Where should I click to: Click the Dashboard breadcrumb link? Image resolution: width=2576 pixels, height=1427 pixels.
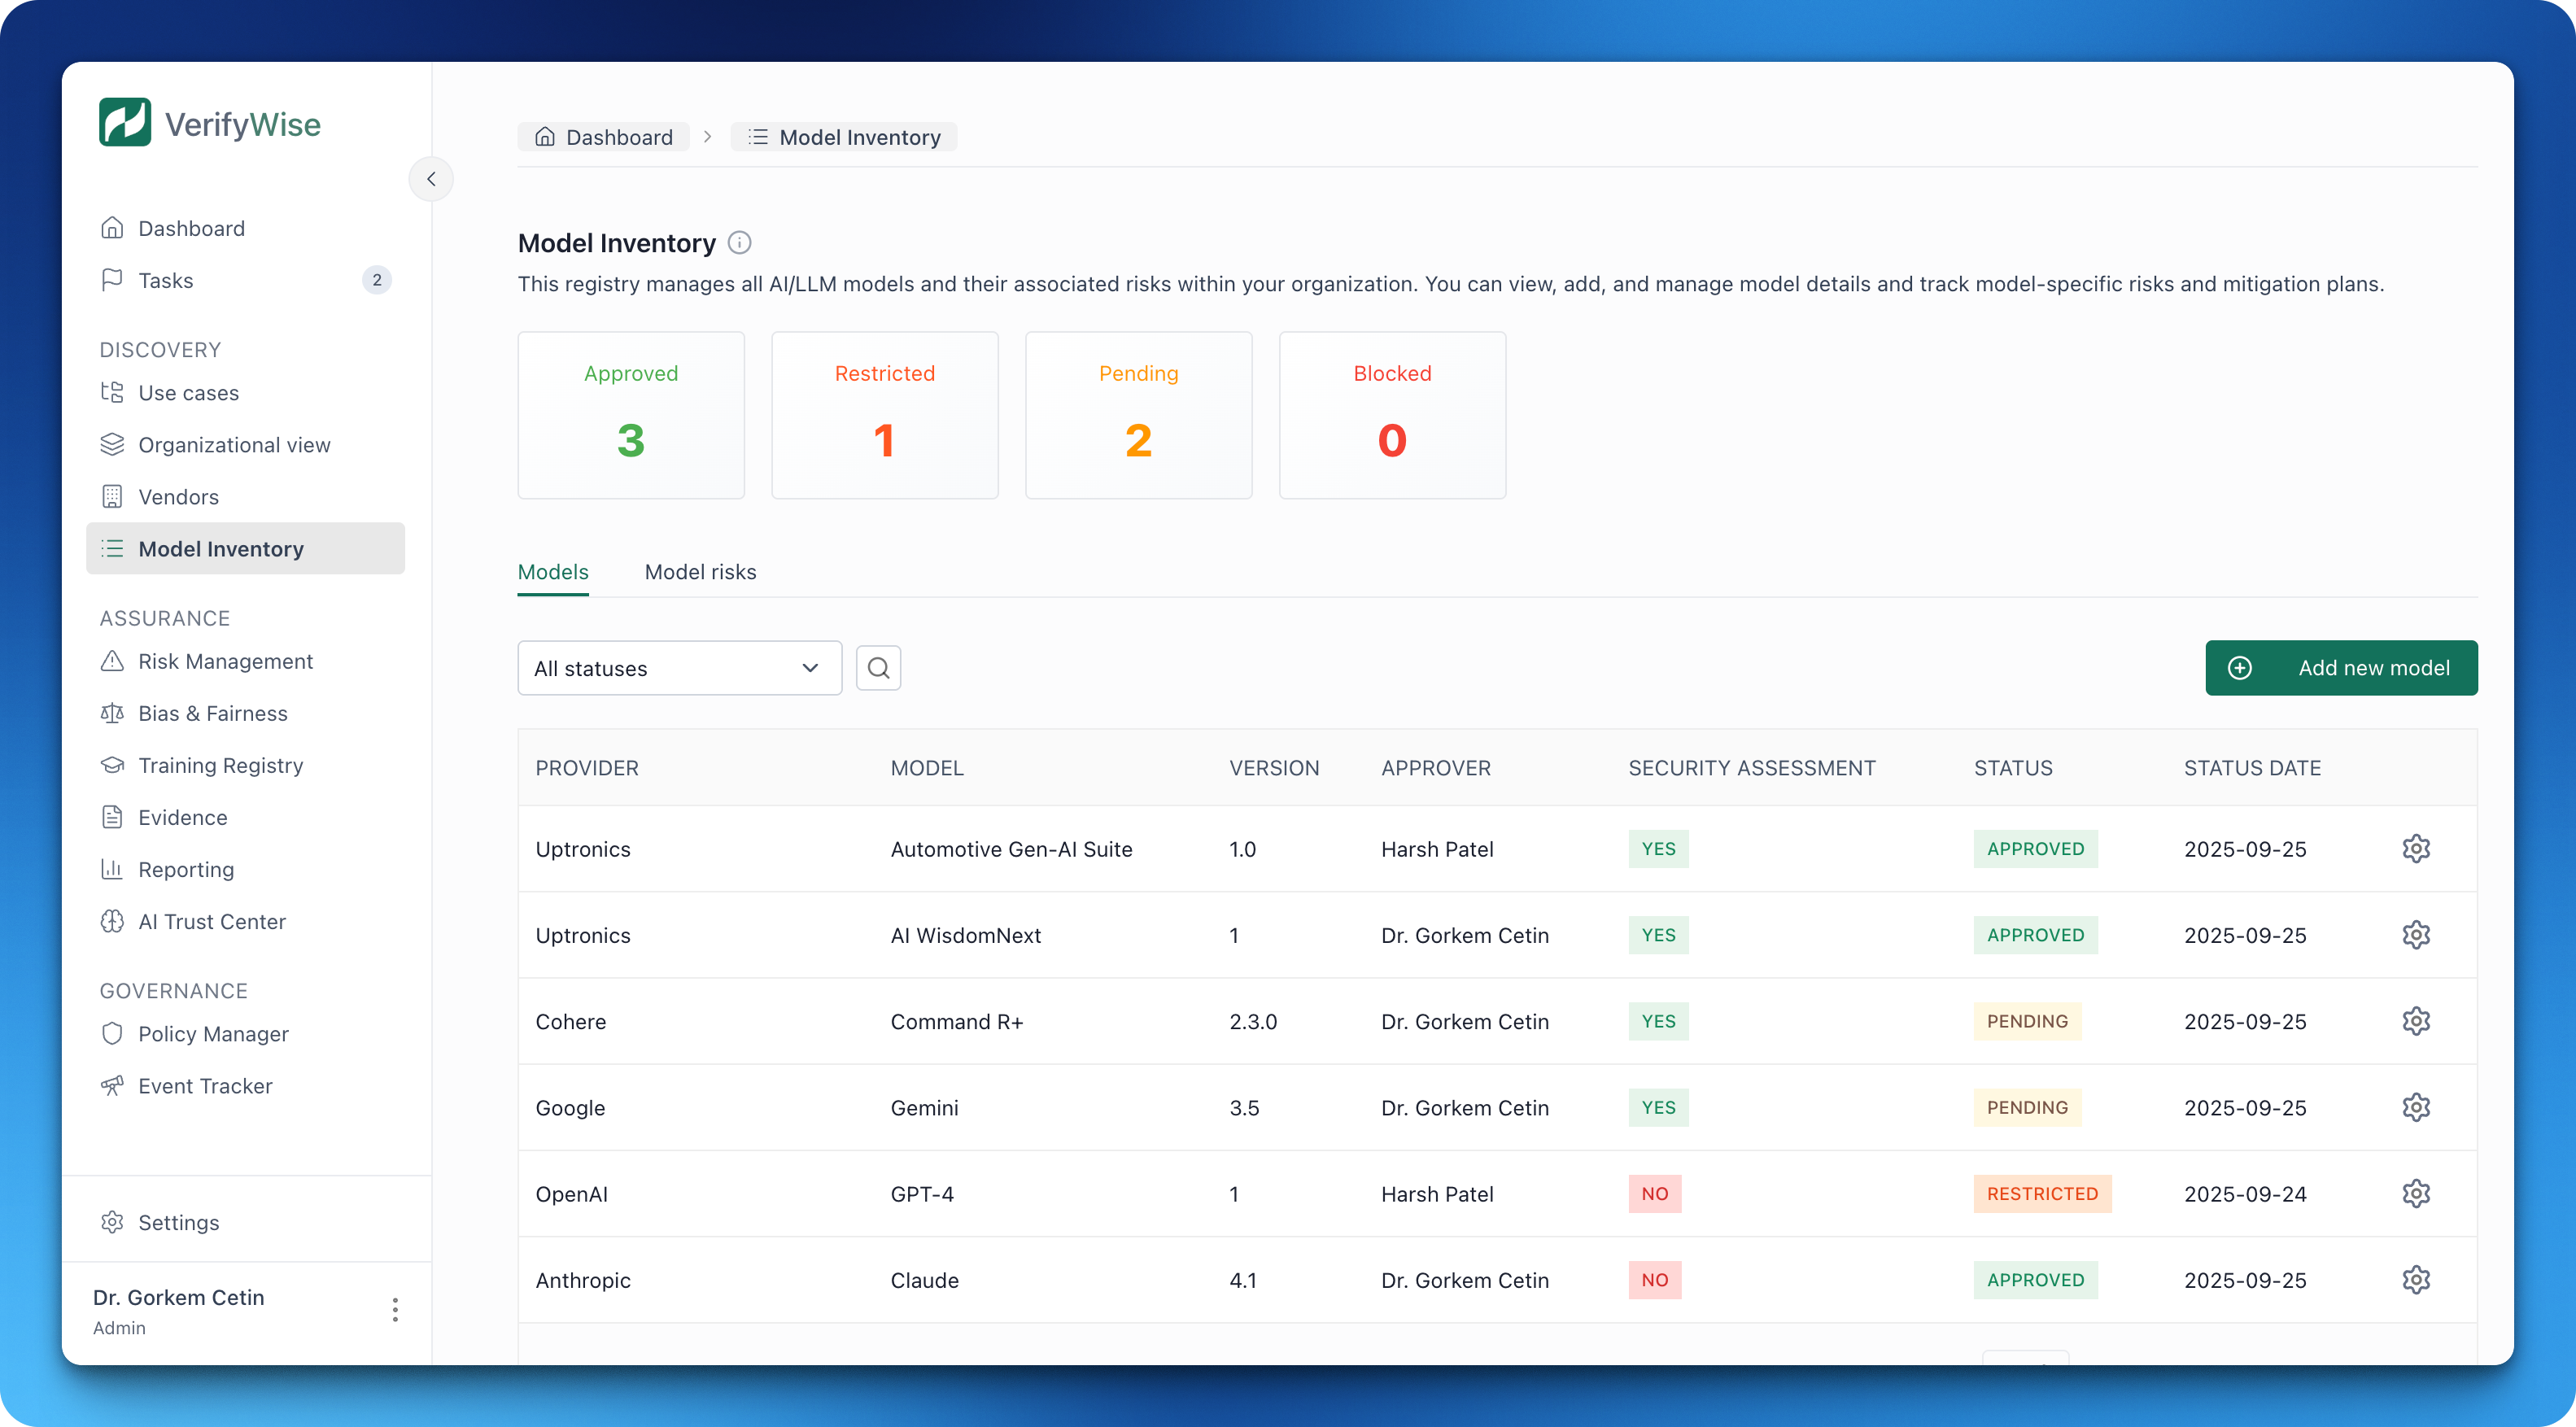604,137
